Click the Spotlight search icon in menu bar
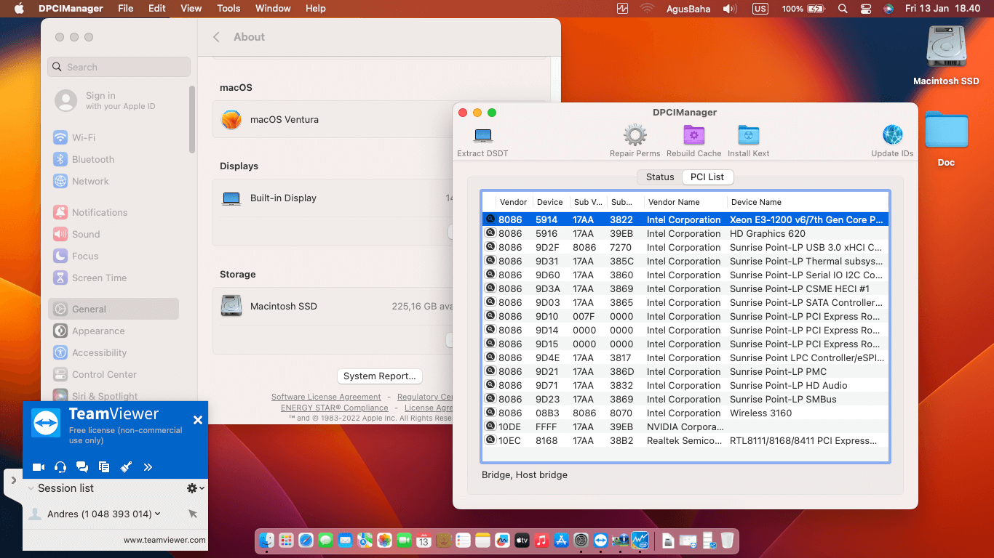This screenshot has width=994, height=558. coord(843,9)
